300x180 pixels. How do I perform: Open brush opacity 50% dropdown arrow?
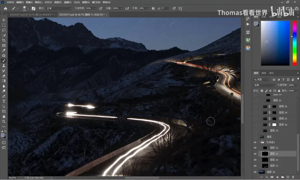tap(95, 8)
